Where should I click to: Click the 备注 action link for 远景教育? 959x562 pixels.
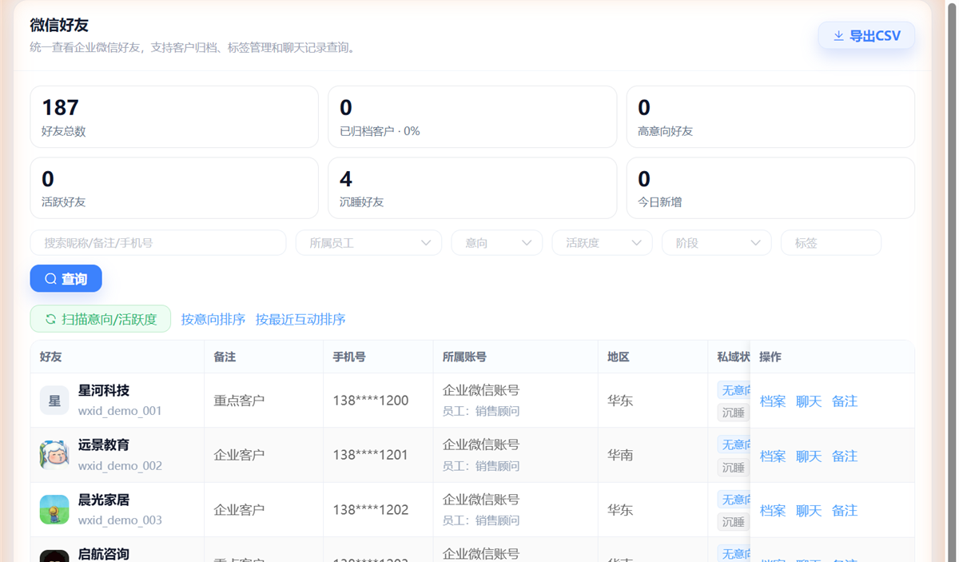tap(845, 456)
